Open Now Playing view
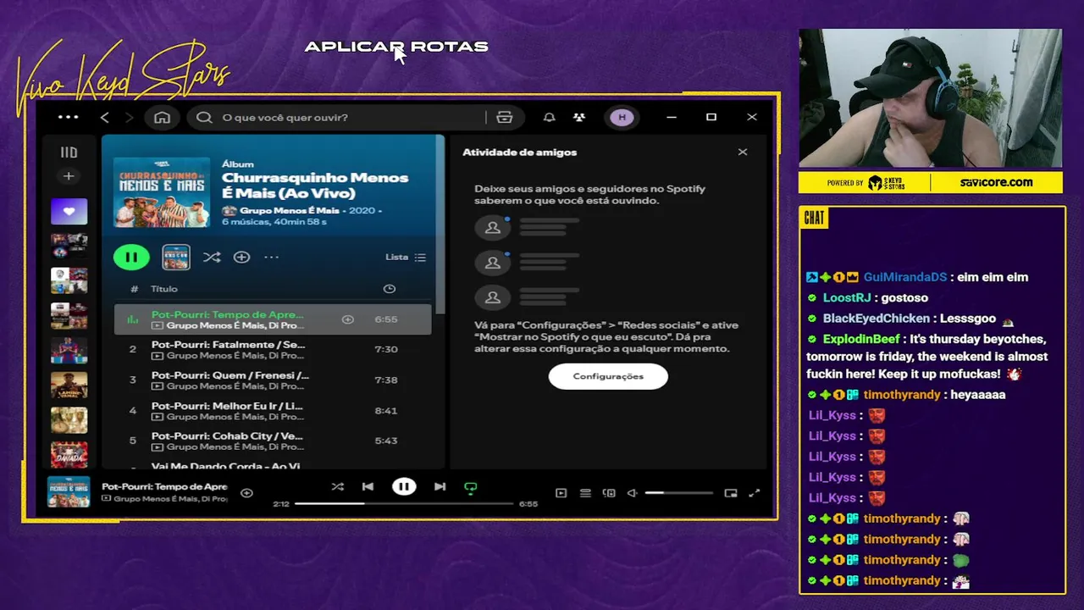Viewport: 1084px width, 610px height. click(x=561, y=492)
